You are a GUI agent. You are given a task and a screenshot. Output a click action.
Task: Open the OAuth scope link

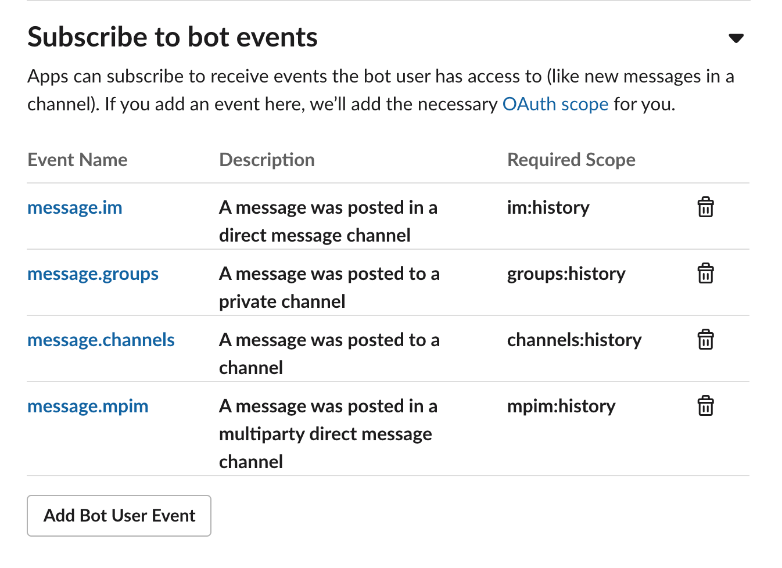coord(555,104)
